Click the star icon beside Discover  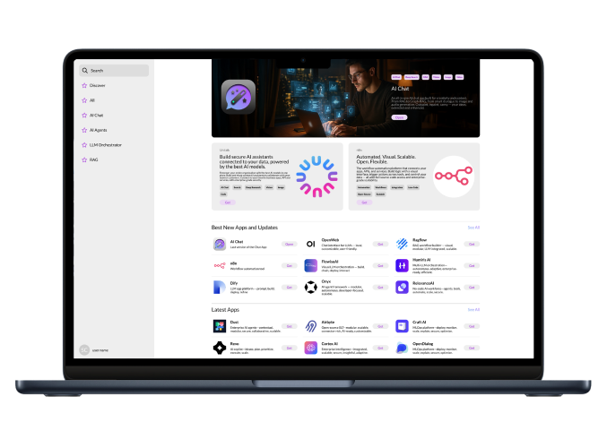(x=84, y=85)
